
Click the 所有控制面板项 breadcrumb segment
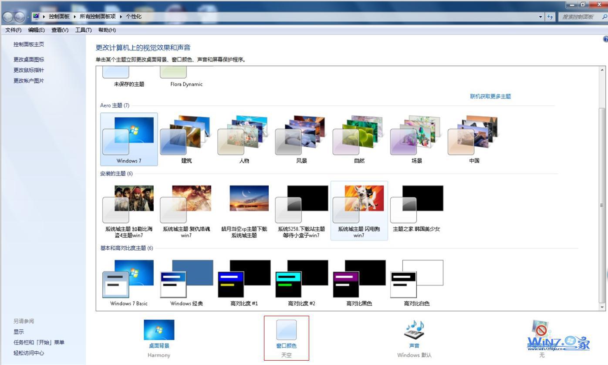point(98,17)
